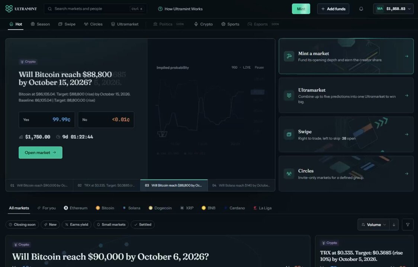This screenshot has width=418, height=267.
Task: Toggle the Closing soon filter chip
Action: click(x=22, y=225)
